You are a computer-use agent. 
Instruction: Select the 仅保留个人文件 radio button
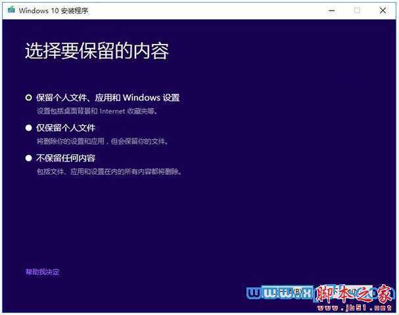coord(28,128)
